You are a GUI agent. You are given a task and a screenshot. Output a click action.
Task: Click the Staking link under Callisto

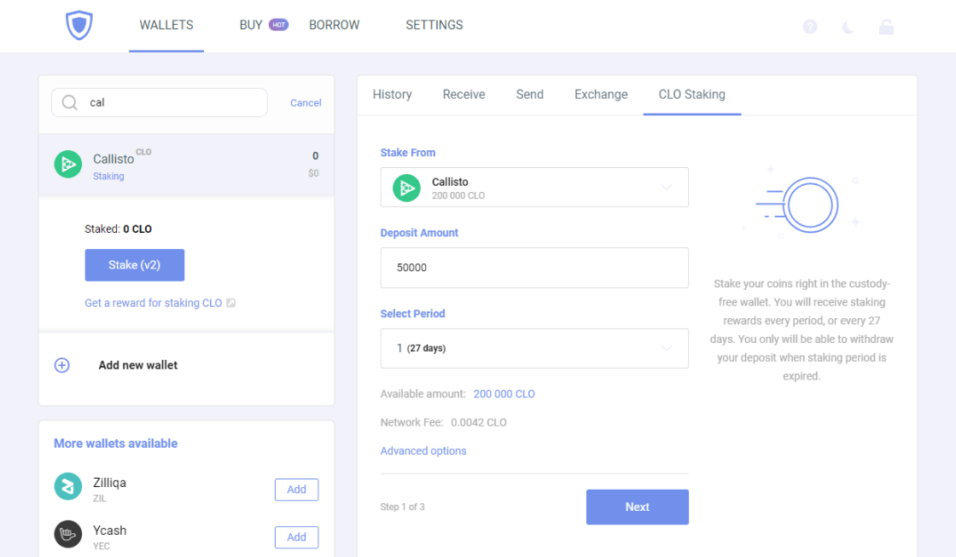(x=108, y=176)
